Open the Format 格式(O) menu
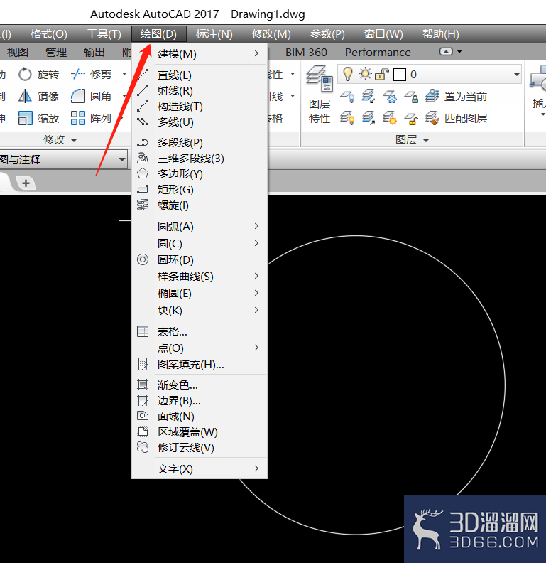Image resolution: width=546 pixels, height=563 pixels. (x=49, y=33)
